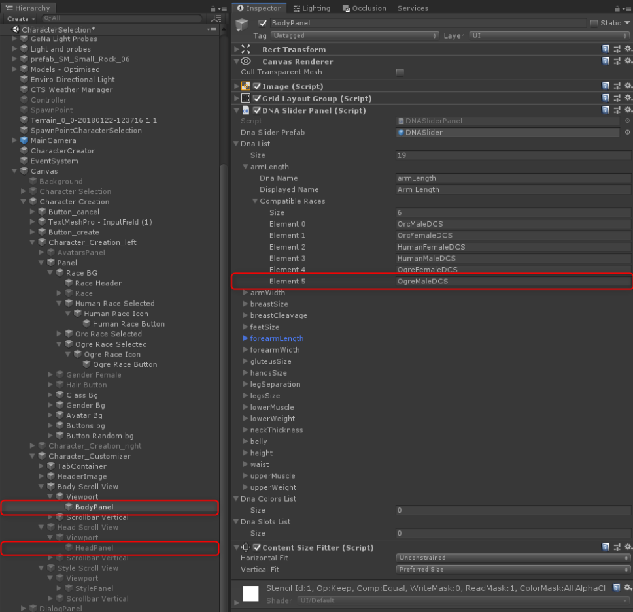The image size is (633, 612).
Task: Expand the forearmLength DNA entry
Action: [246, 338]
